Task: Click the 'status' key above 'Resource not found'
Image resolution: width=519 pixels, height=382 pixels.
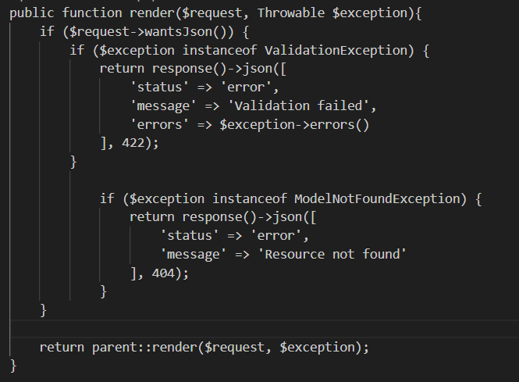Action: [x=188, y=234]
